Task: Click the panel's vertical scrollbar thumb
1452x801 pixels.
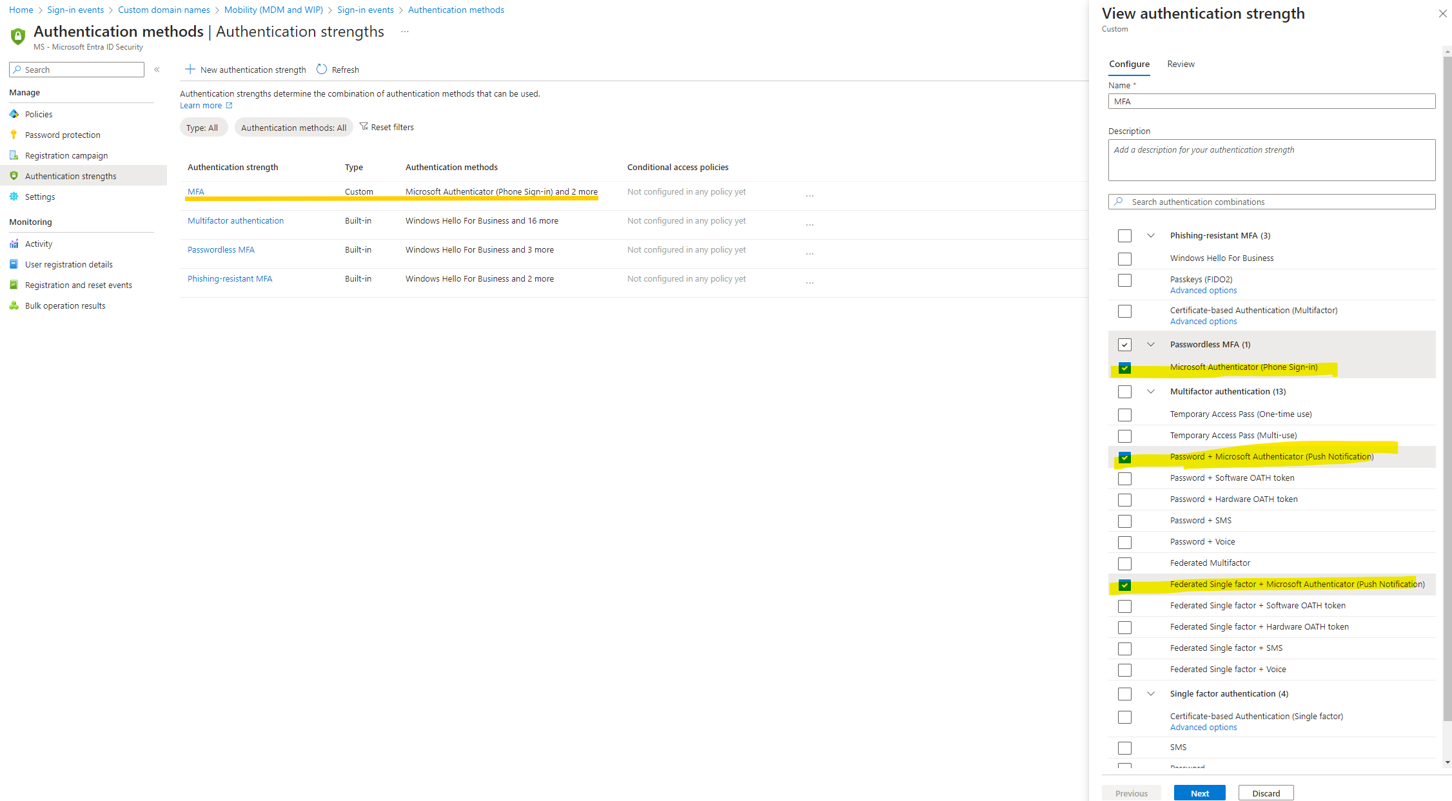Action: pyautogui.click(x=1447, y=388)
